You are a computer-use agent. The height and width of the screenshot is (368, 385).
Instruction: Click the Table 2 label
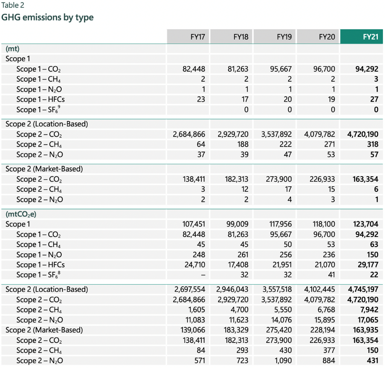[13, 5]
